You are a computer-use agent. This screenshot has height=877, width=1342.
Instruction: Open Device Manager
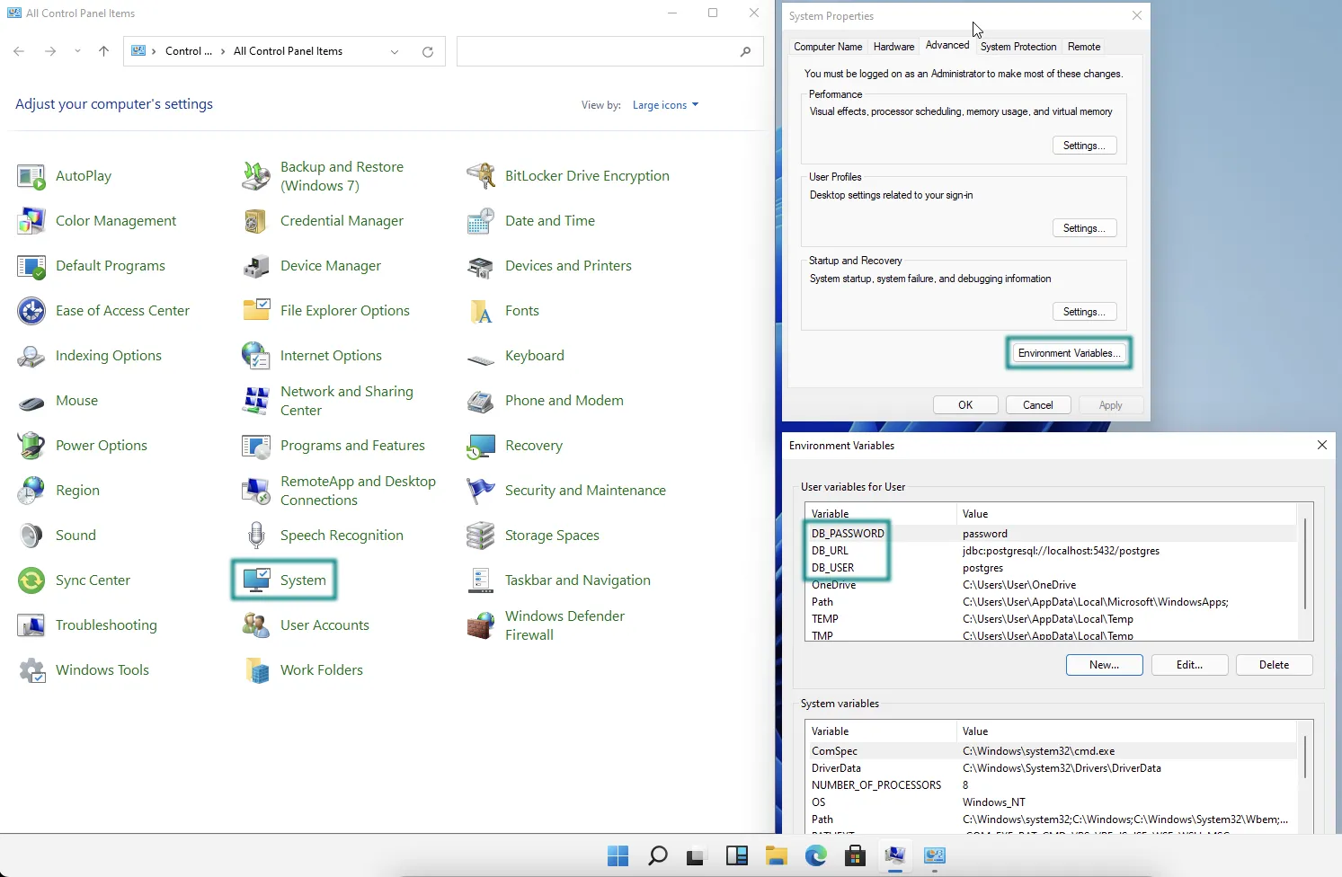[x=328, y=266]
